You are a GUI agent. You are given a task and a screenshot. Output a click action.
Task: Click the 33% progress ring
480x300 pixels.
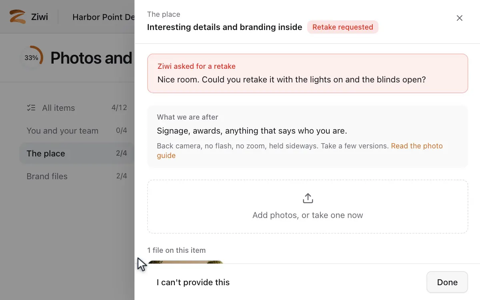pos(31,58)
